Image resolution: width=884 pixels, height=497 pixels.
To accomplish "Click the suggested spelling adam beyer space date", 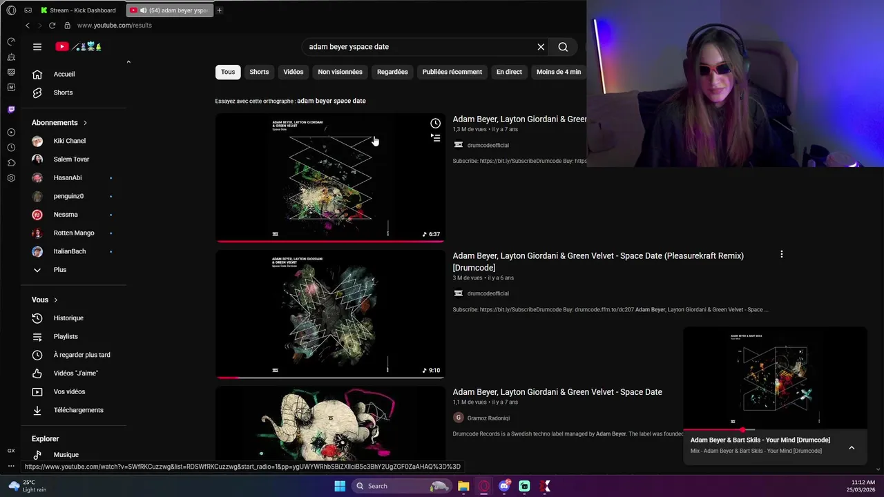I will tap(331, 101).
